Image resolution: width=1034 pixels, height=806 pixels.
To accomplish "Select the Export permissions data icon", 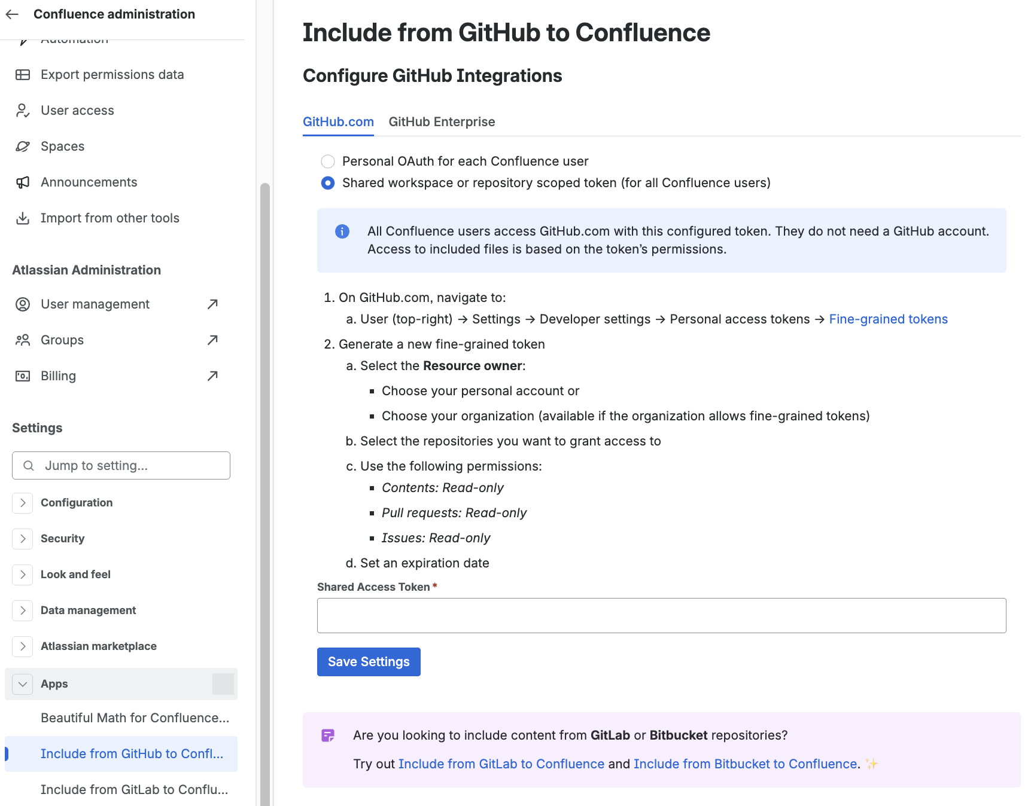I will (22, 74).
